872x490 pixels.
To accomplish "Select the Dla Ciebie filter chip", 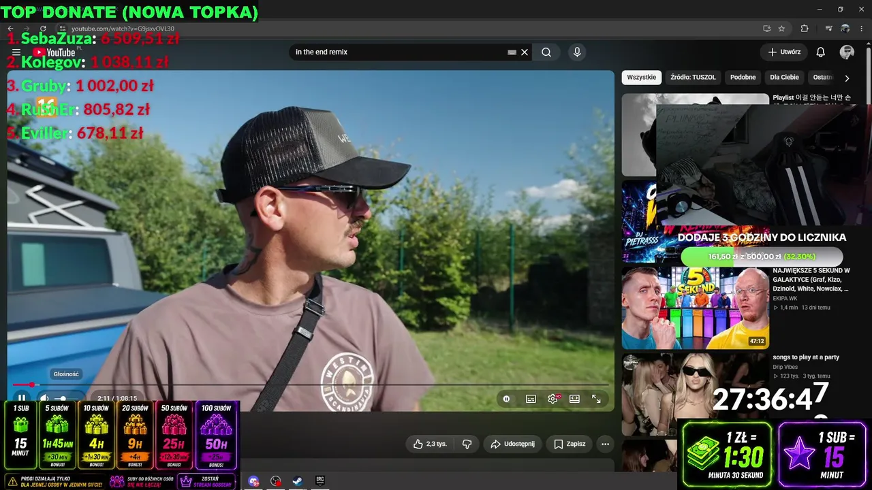I will (784, 77).
